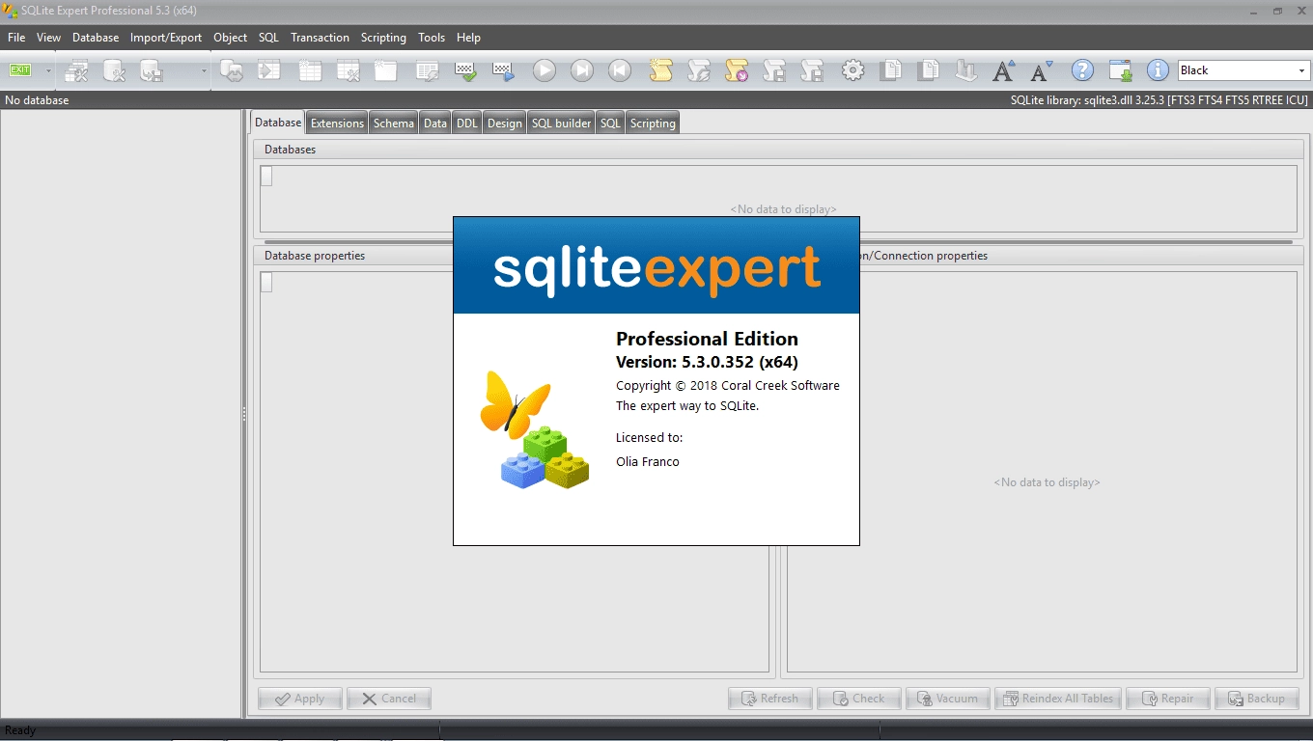The height and width of the screenshot is (741, 1313).
Task: Click the new blank view icon
Action: coord(386,70)
